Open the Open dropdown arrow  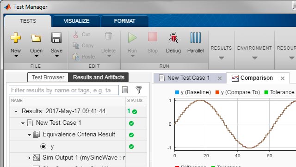point(37,56)
